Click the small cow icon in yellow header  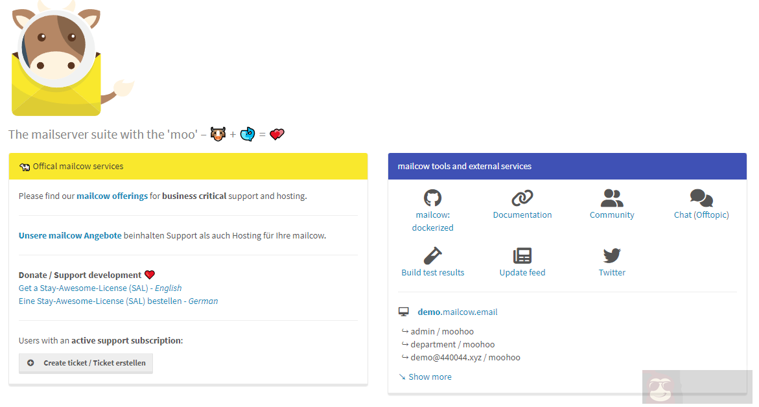coord(25,167)
